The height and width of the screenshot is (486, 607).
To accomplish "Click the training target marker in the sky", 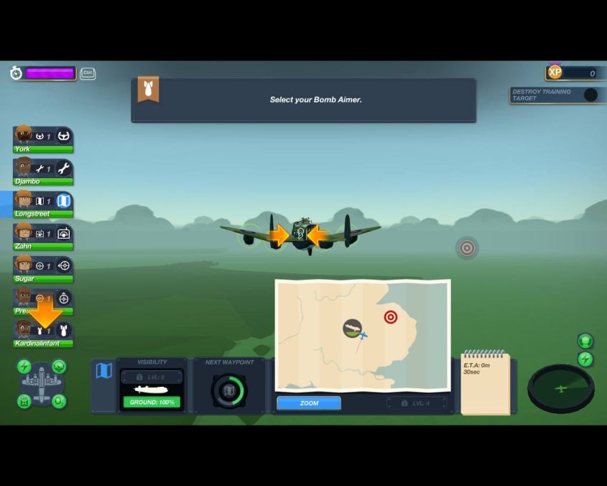I will click(467, 248).
